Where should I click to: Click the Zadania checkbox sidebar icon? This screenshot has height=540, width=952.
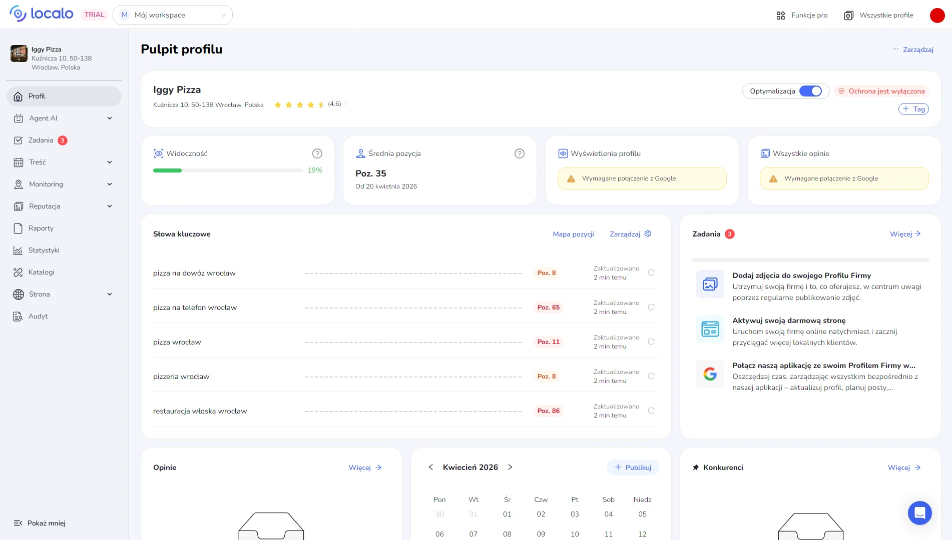coord(18,140)
